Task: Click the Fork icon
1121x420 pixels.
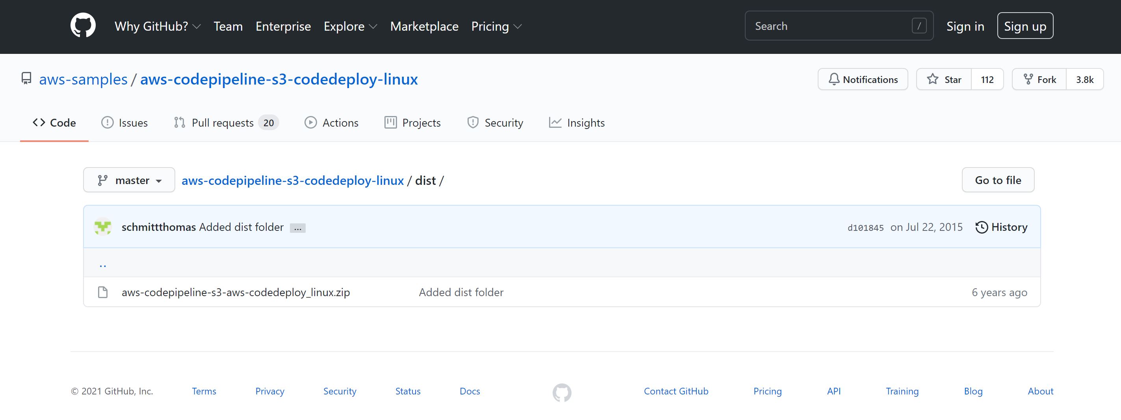Action: pos(1028,79)
